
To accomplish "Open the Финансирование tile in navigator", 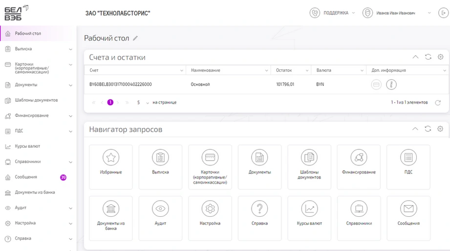I will point(359,167).
